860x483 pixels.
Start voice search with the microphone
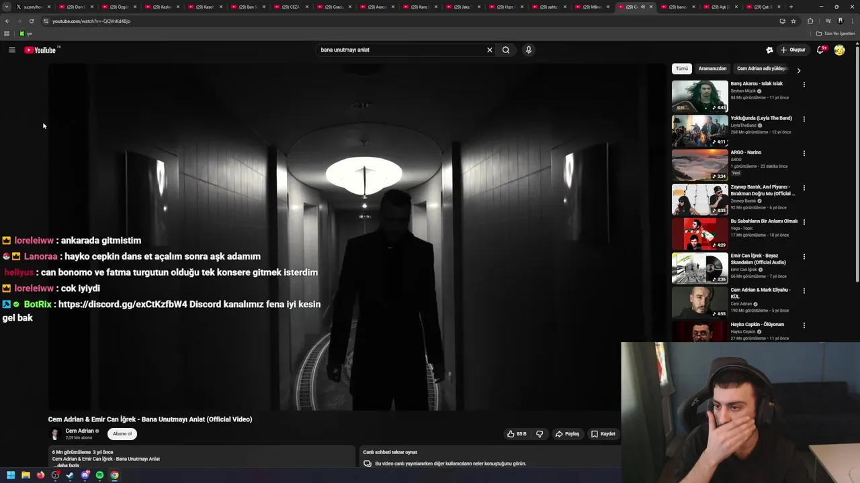pyautogui.click(x=529, y=50)
